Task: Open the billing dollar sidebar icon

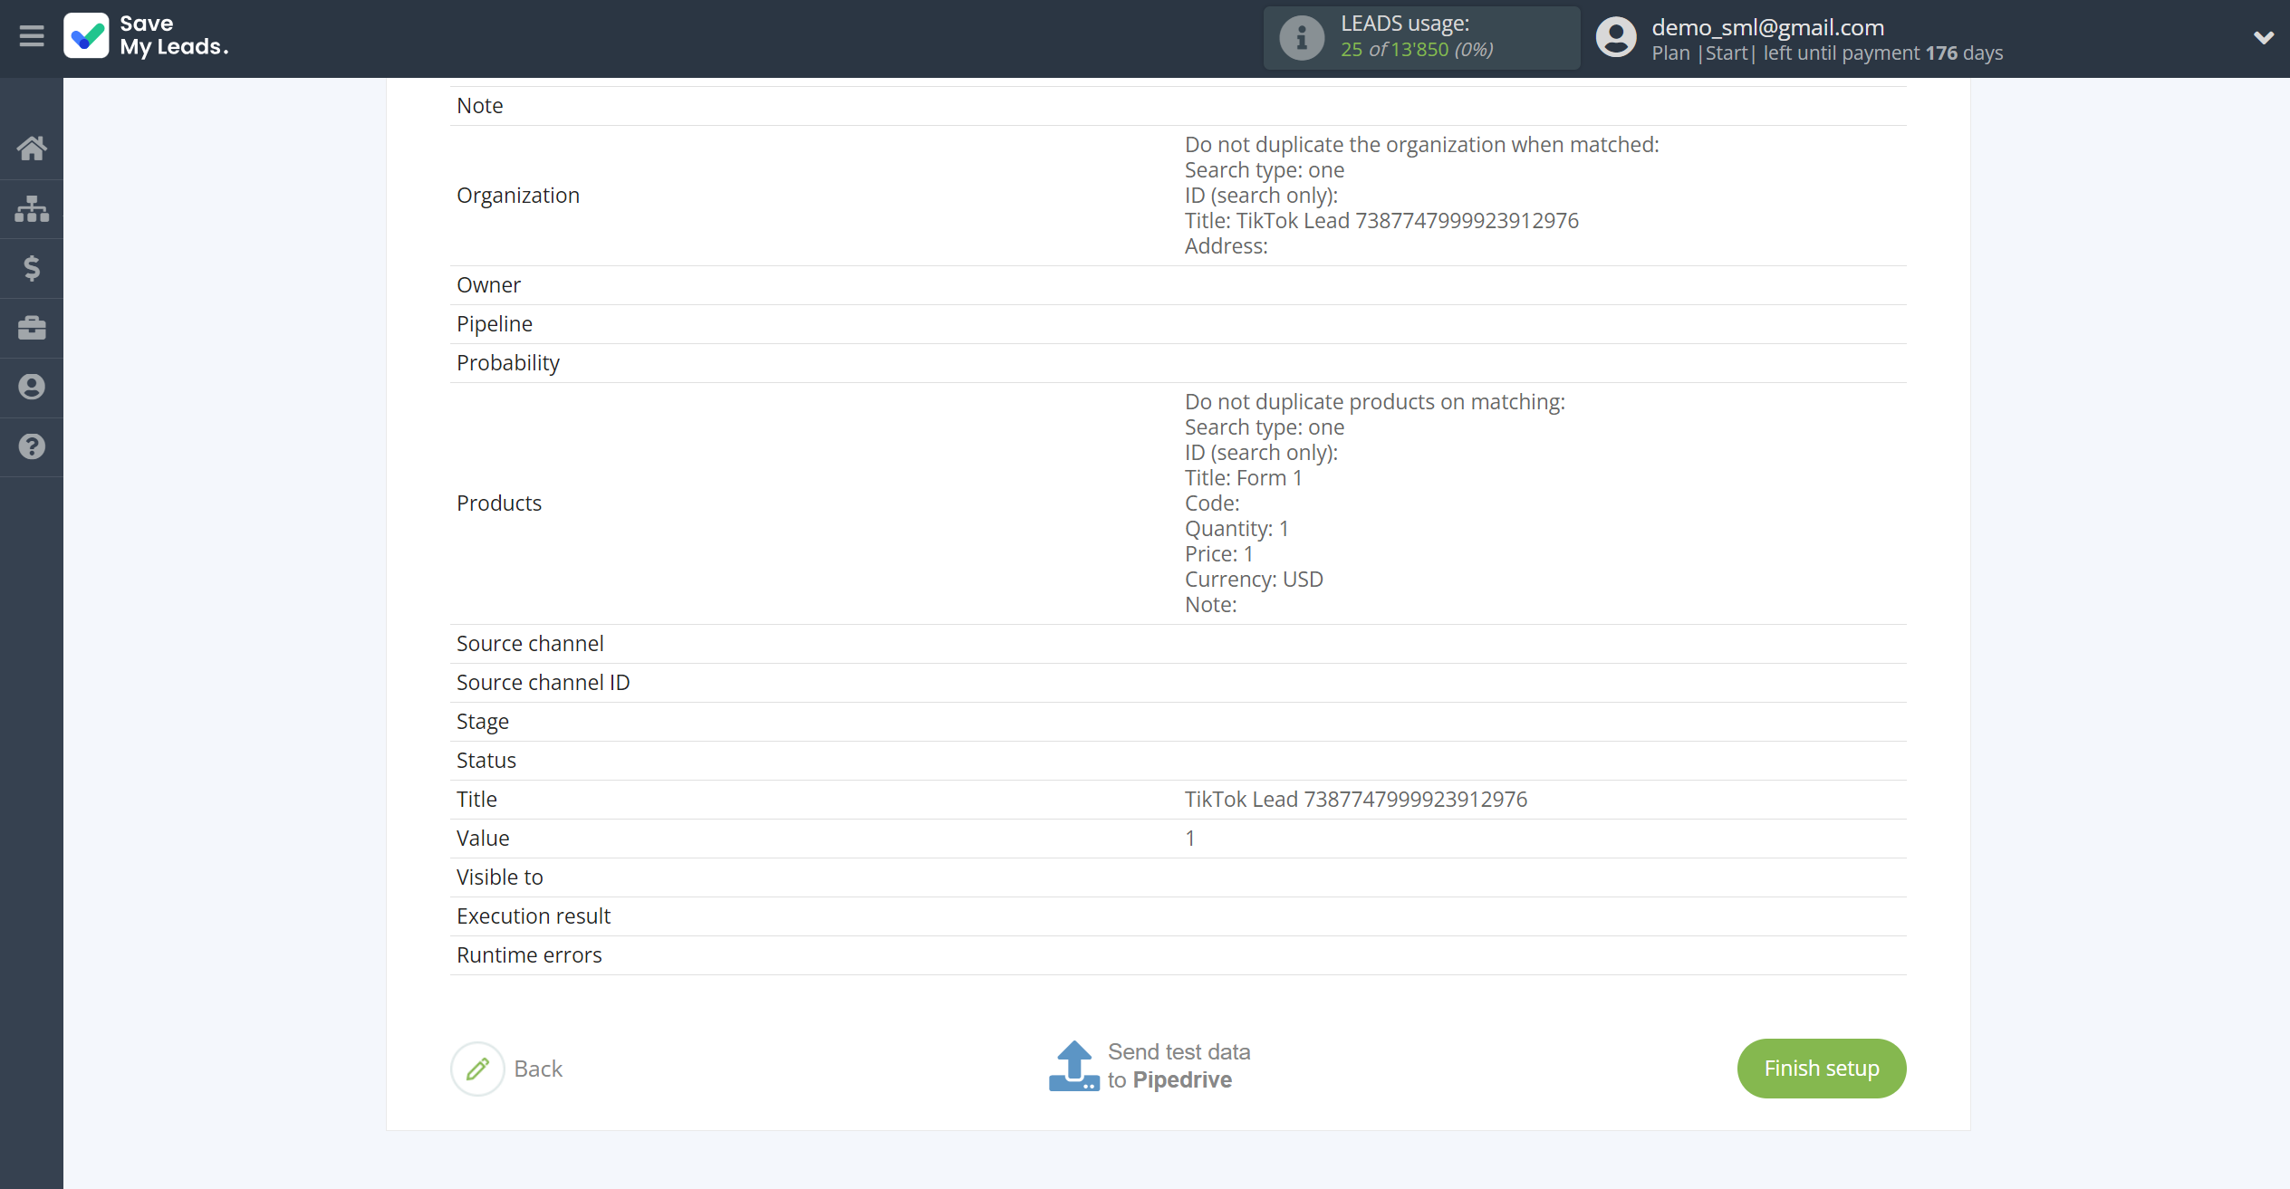Action: 32,268
